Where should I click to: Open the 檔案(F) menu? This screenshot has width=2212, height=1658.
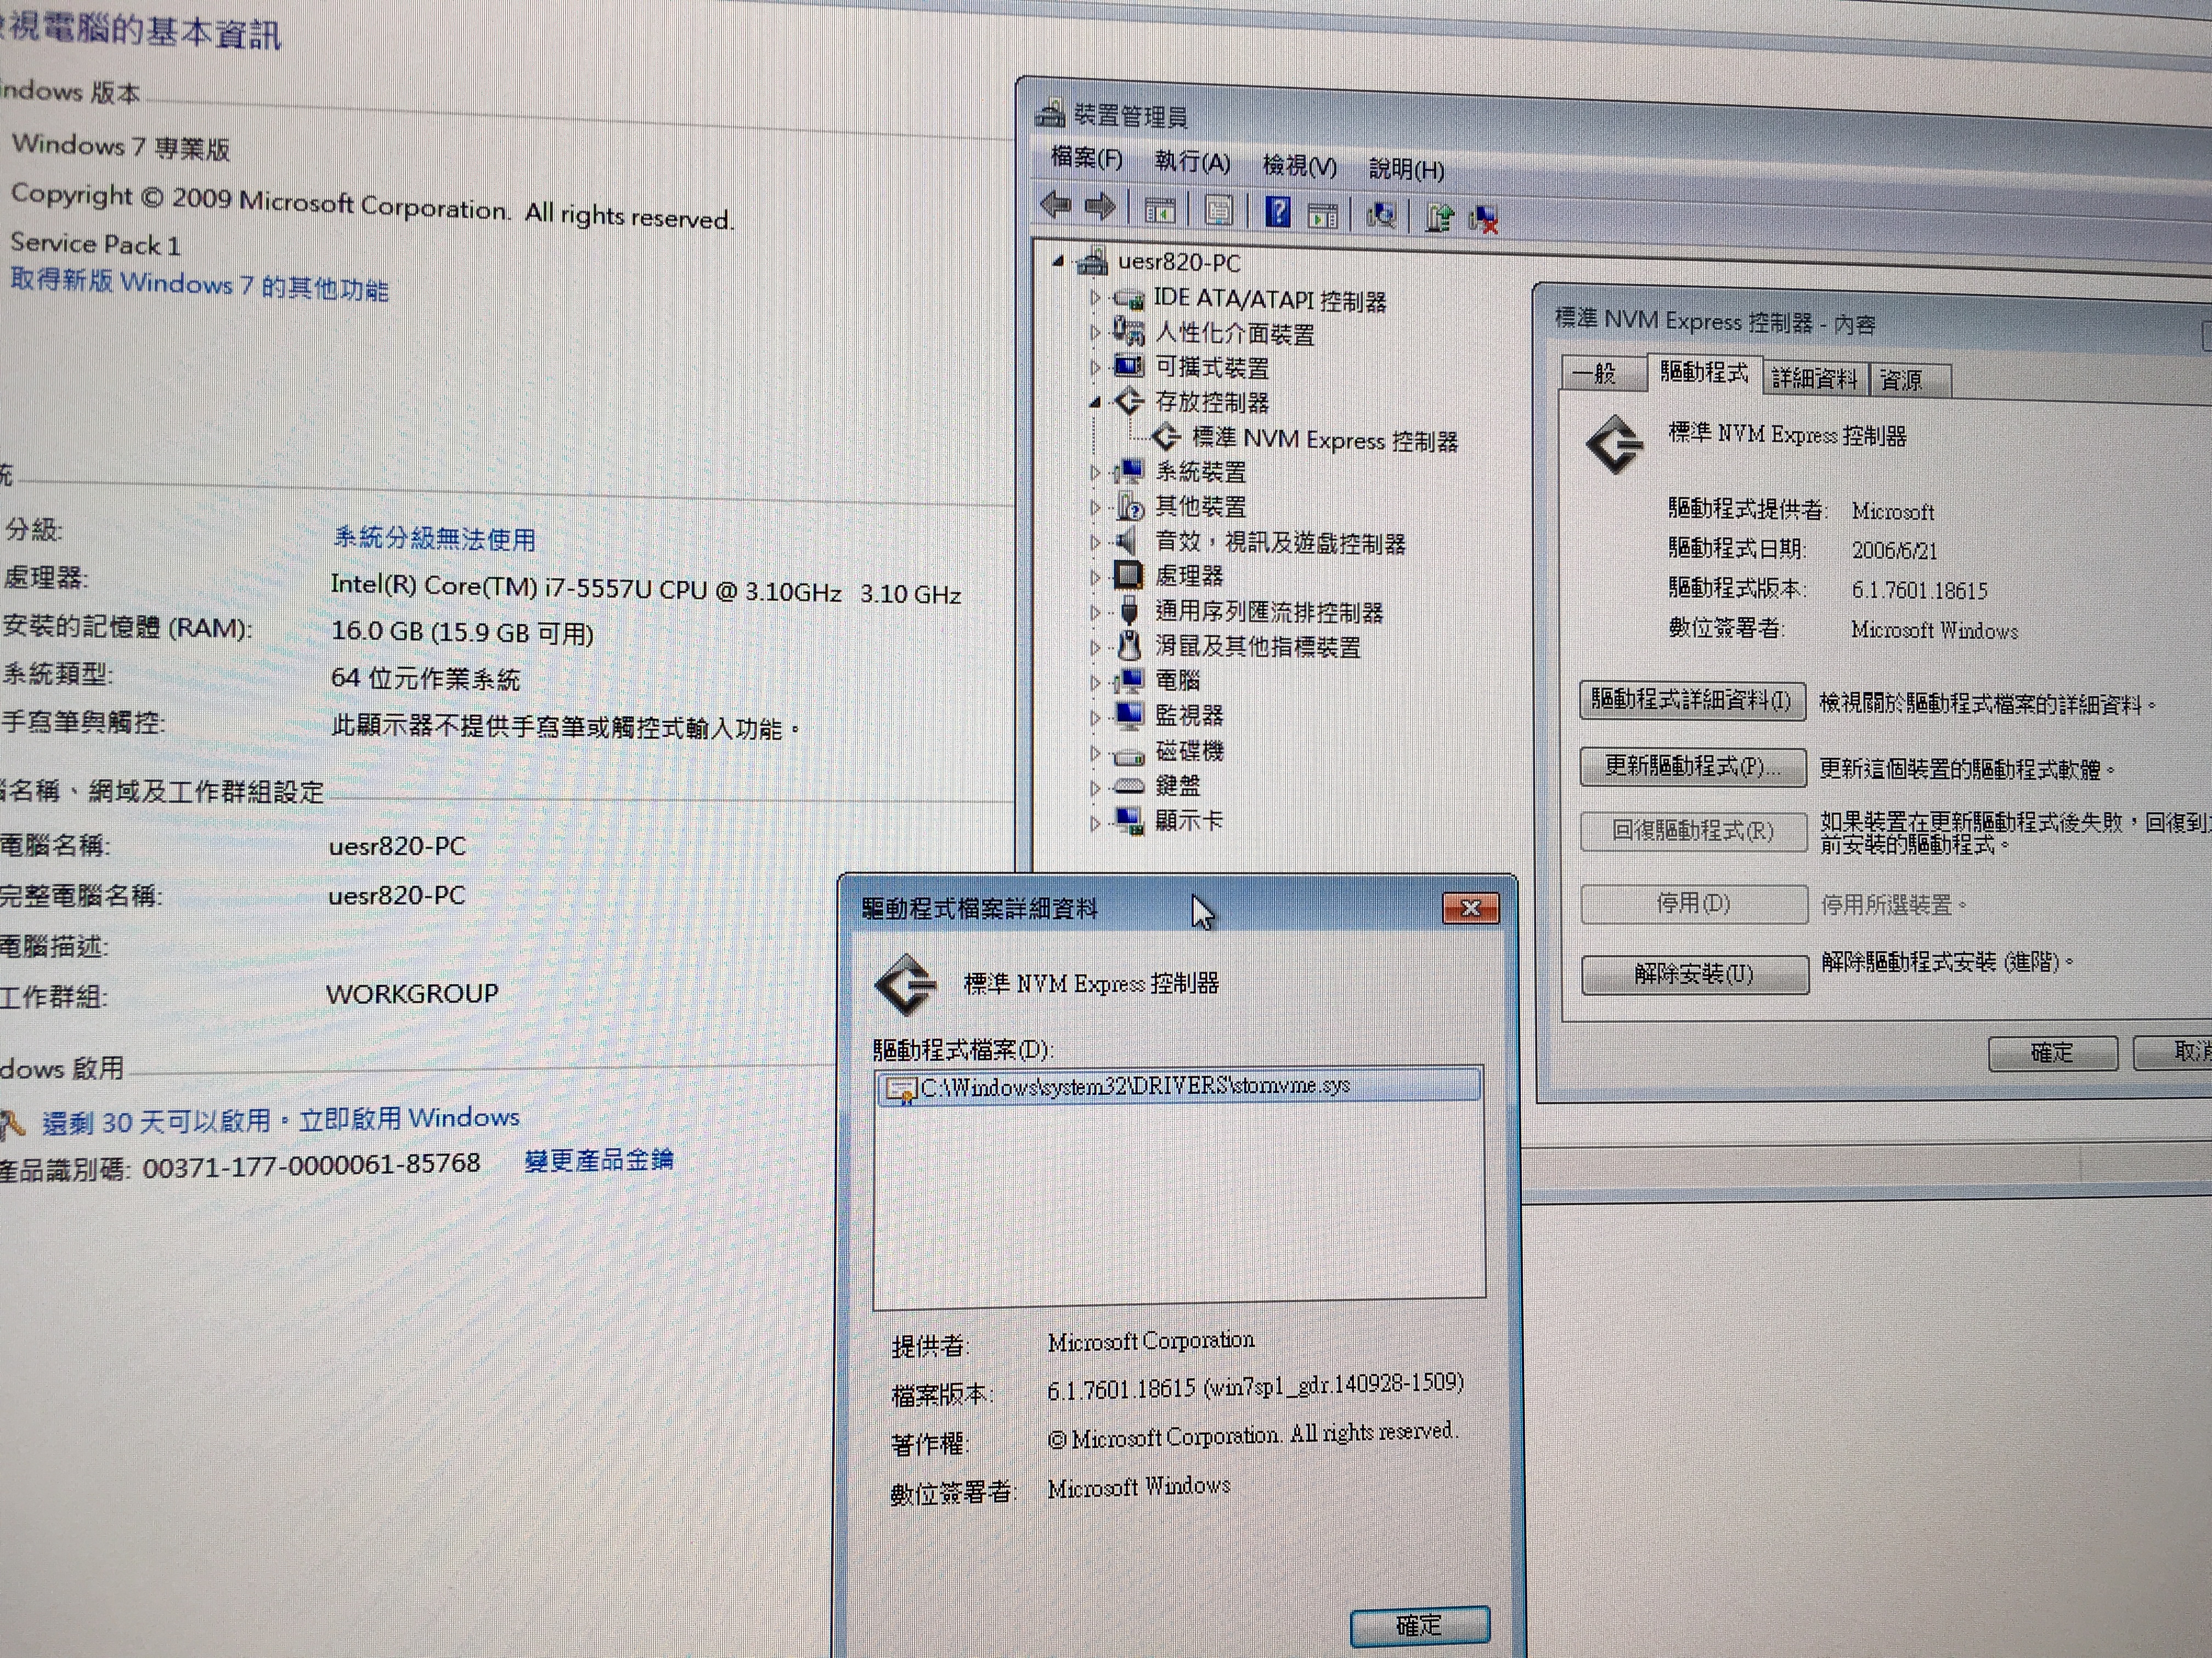point(1087,158)
